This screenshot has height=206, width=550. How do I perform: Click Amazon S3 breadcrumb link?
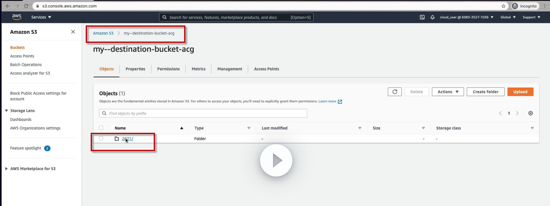pyautogui.click(x=103, y=33)
